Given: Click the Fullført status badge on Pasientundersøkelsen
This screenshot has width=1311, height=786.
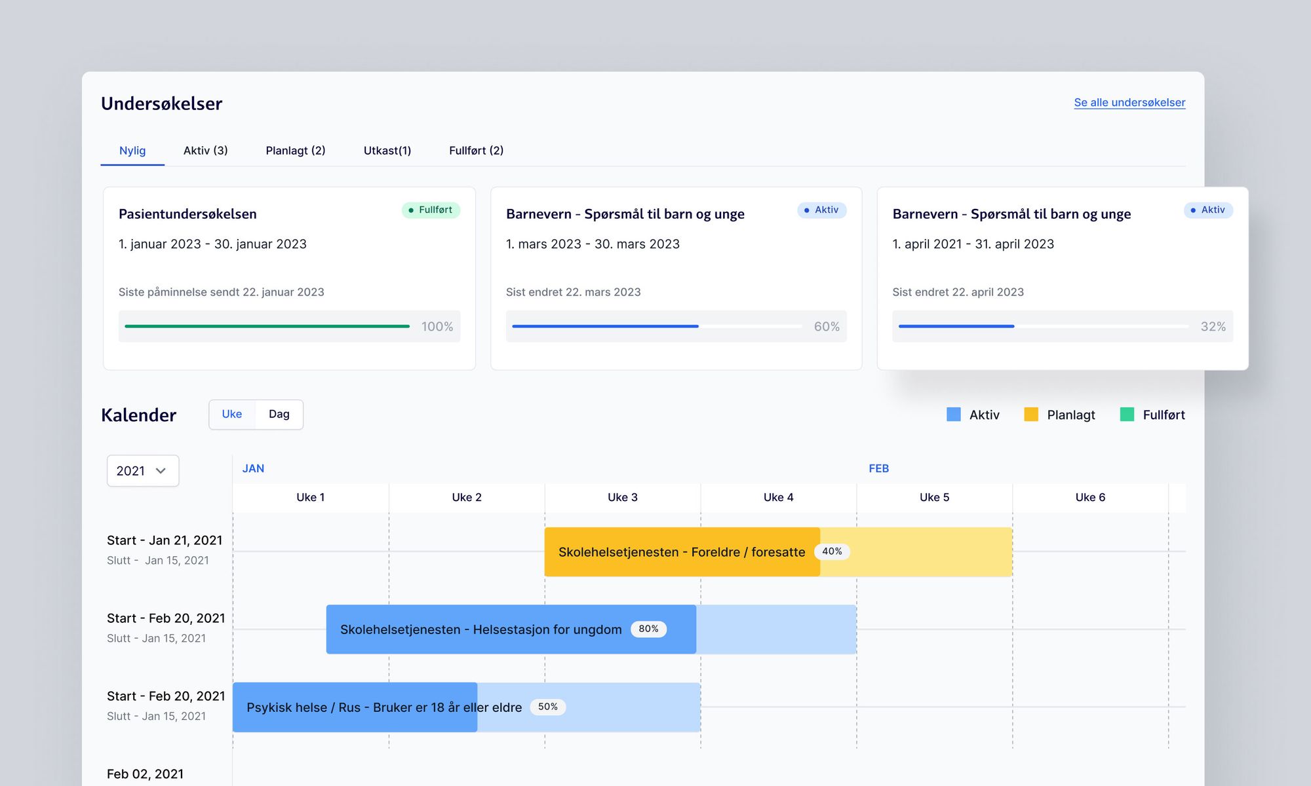Looking at the screenshot, I should coord(430,210).
